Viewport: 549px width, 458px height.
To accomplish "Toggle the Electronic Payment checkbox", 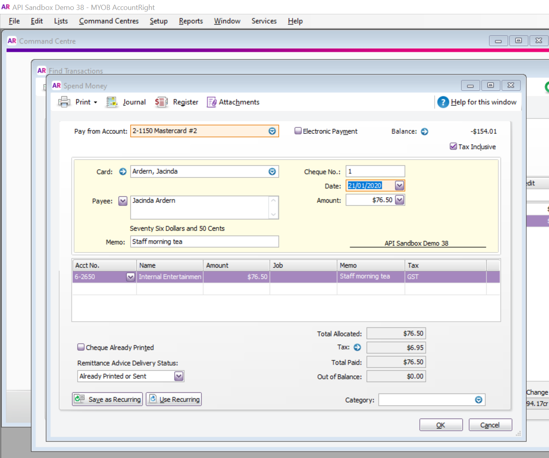I will pyautogui.click(x=298, y=131).
